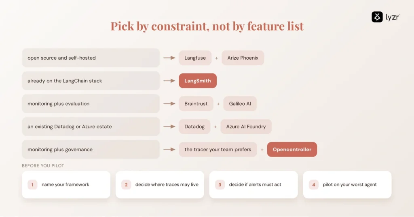
Task: Select 'an existing Datadog or Azure estate' row
Action: (91, 127)
